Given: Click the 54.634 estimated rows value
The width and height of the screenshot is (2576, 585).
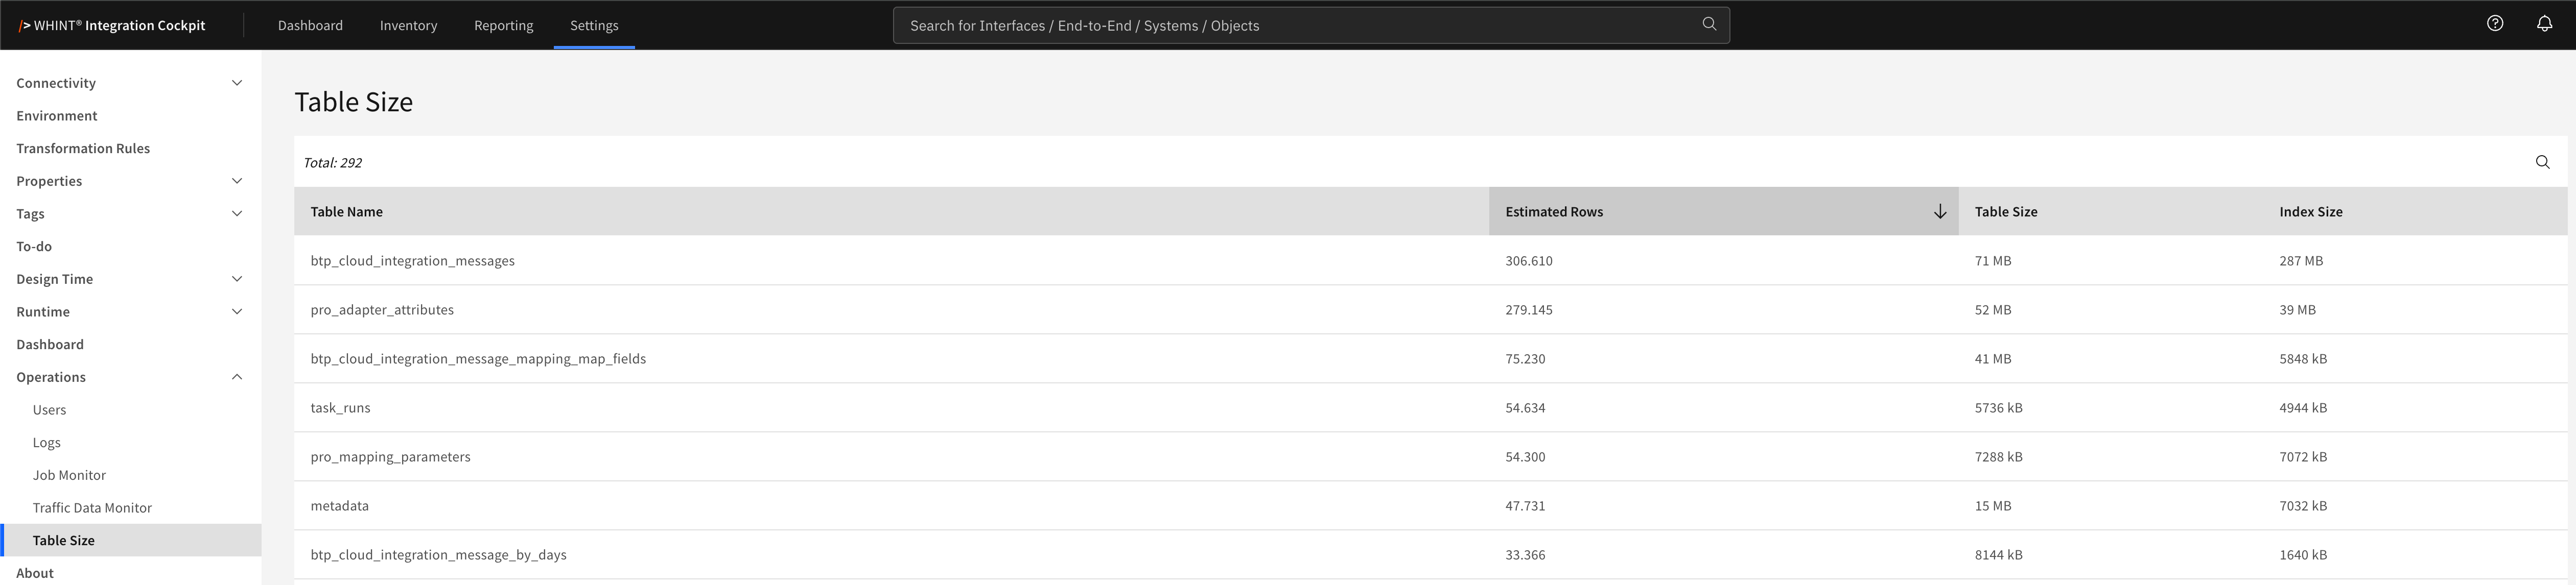Looking at the screenshot, I should tap(1525, 407).
